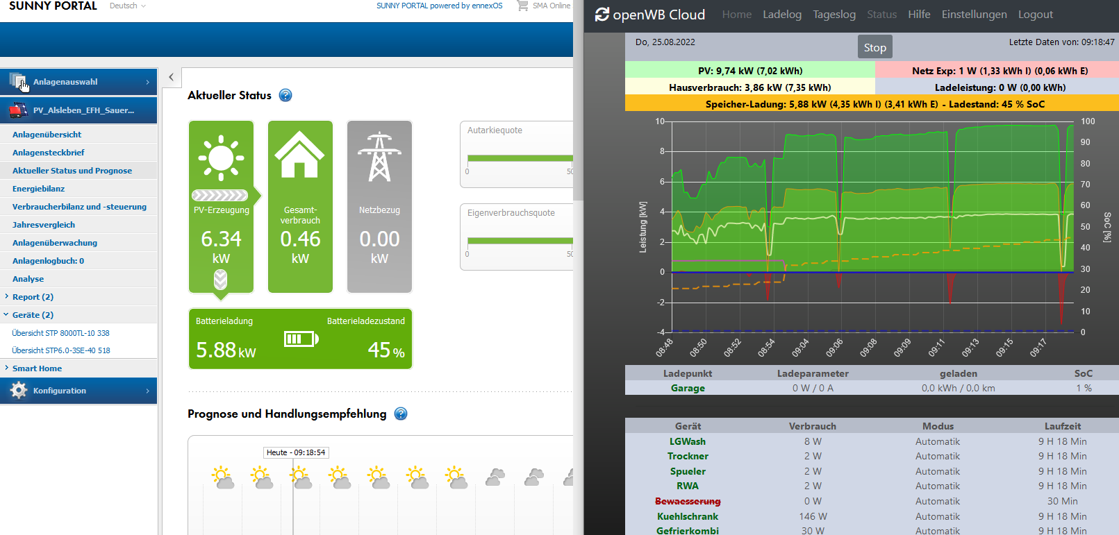Click the Konfiguration gear icon

(19, 391)
